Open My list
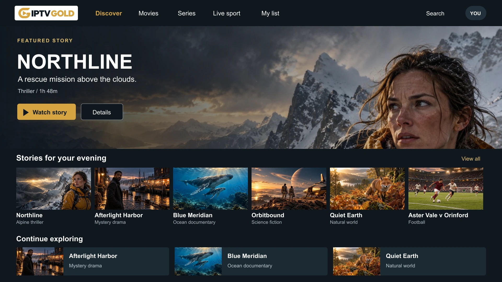502x282 pixels. tap(270, 13)
